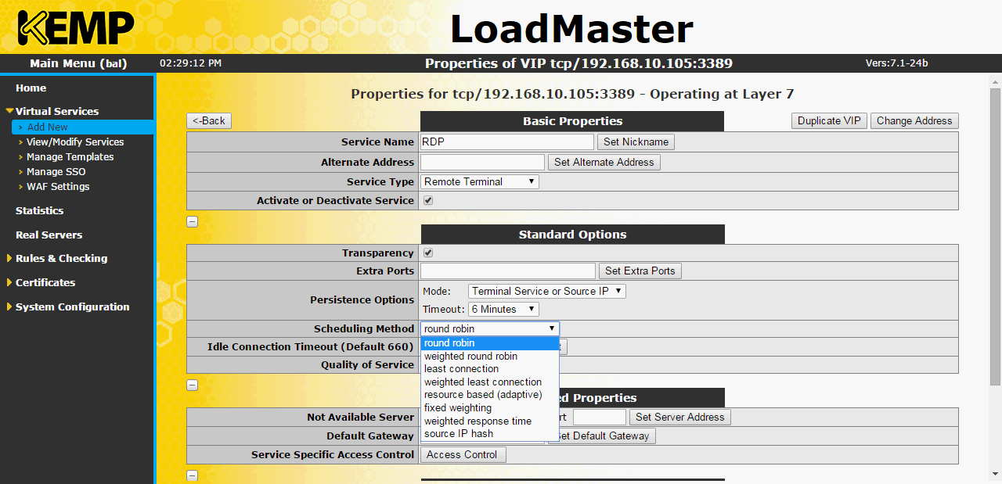
Task: Expand Rules & Checking via its arrow
Action: [x=9, y=259]
